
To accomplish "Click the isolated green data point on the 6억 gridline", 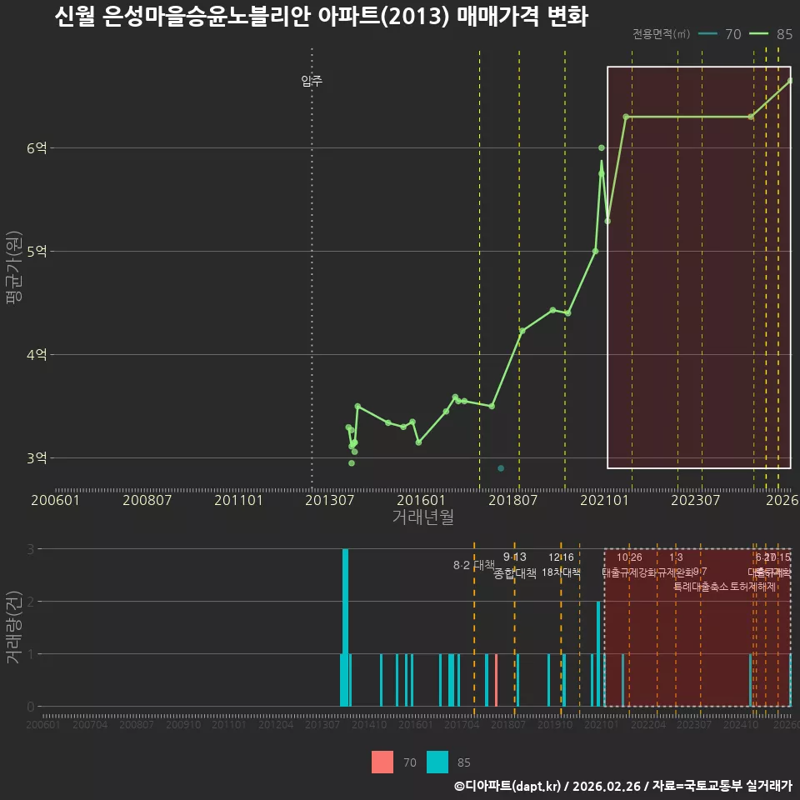I will coord(602,148).
